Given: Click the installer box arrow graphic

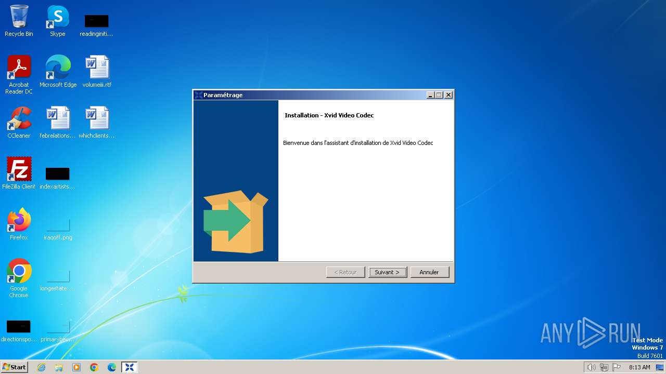Looking at the screenshot, I should coord(236,222).
